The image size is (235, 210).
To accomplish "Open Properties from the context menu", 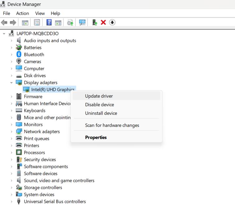I will [116, 137].
